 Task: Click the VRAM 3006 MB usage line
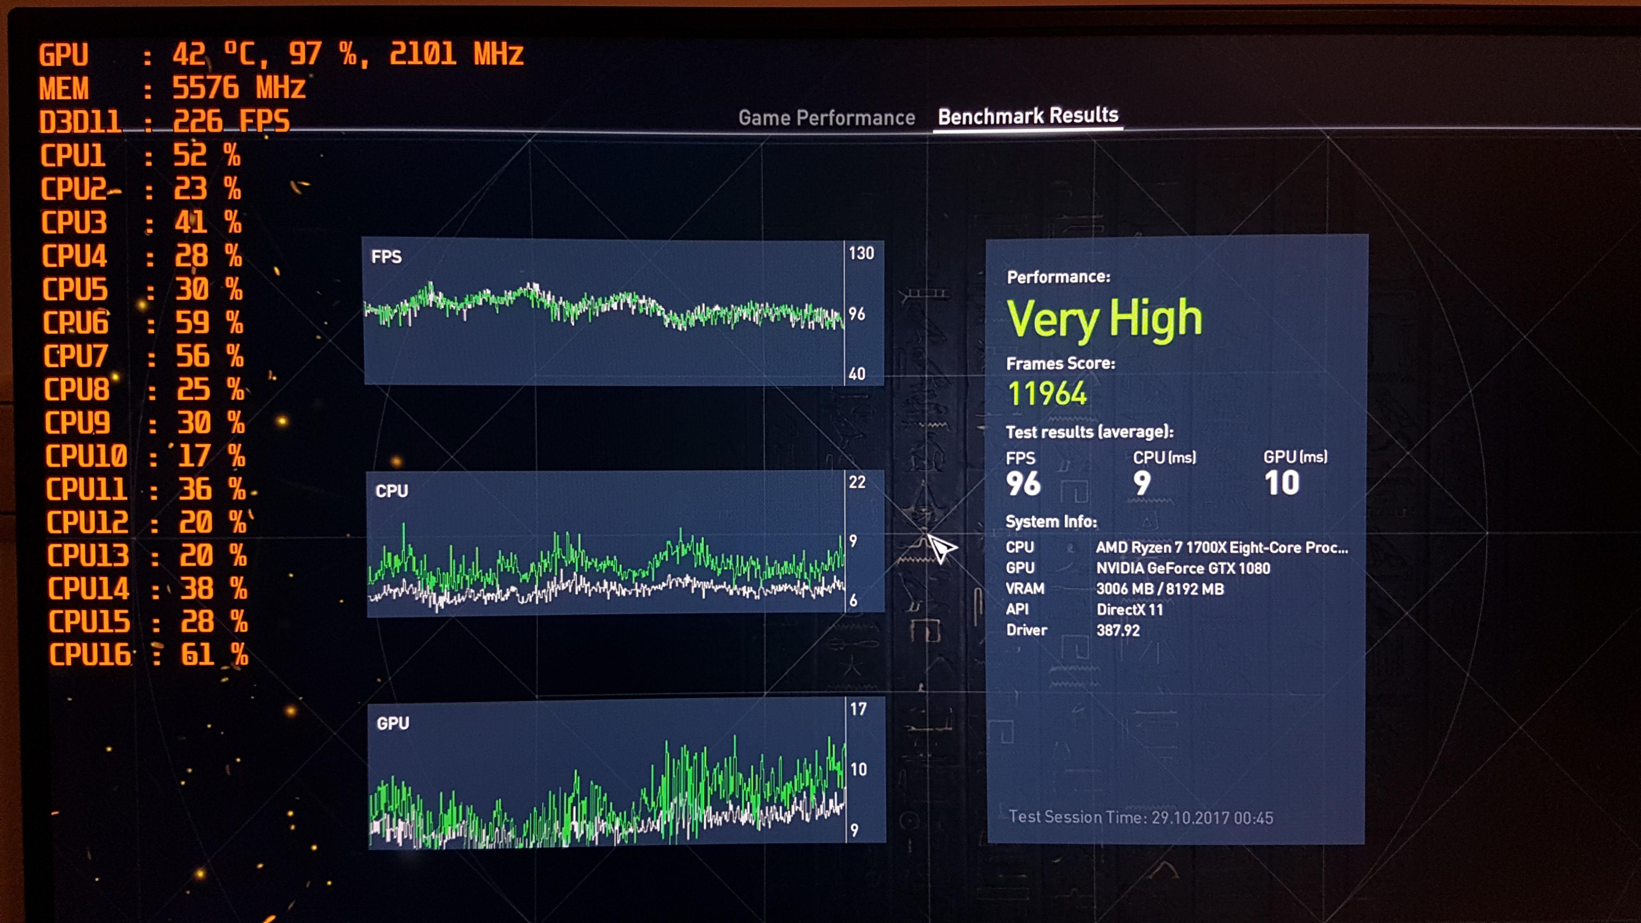click(x=1159, y=589)
